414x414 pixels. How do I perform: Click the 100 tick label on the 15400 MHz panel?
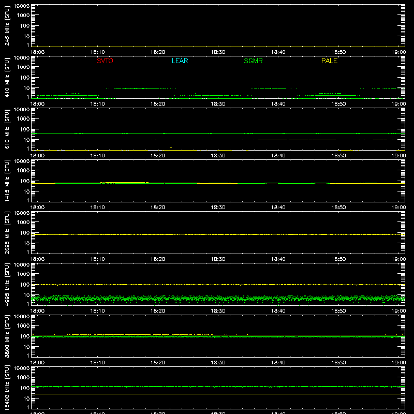[x=25, y=388]
